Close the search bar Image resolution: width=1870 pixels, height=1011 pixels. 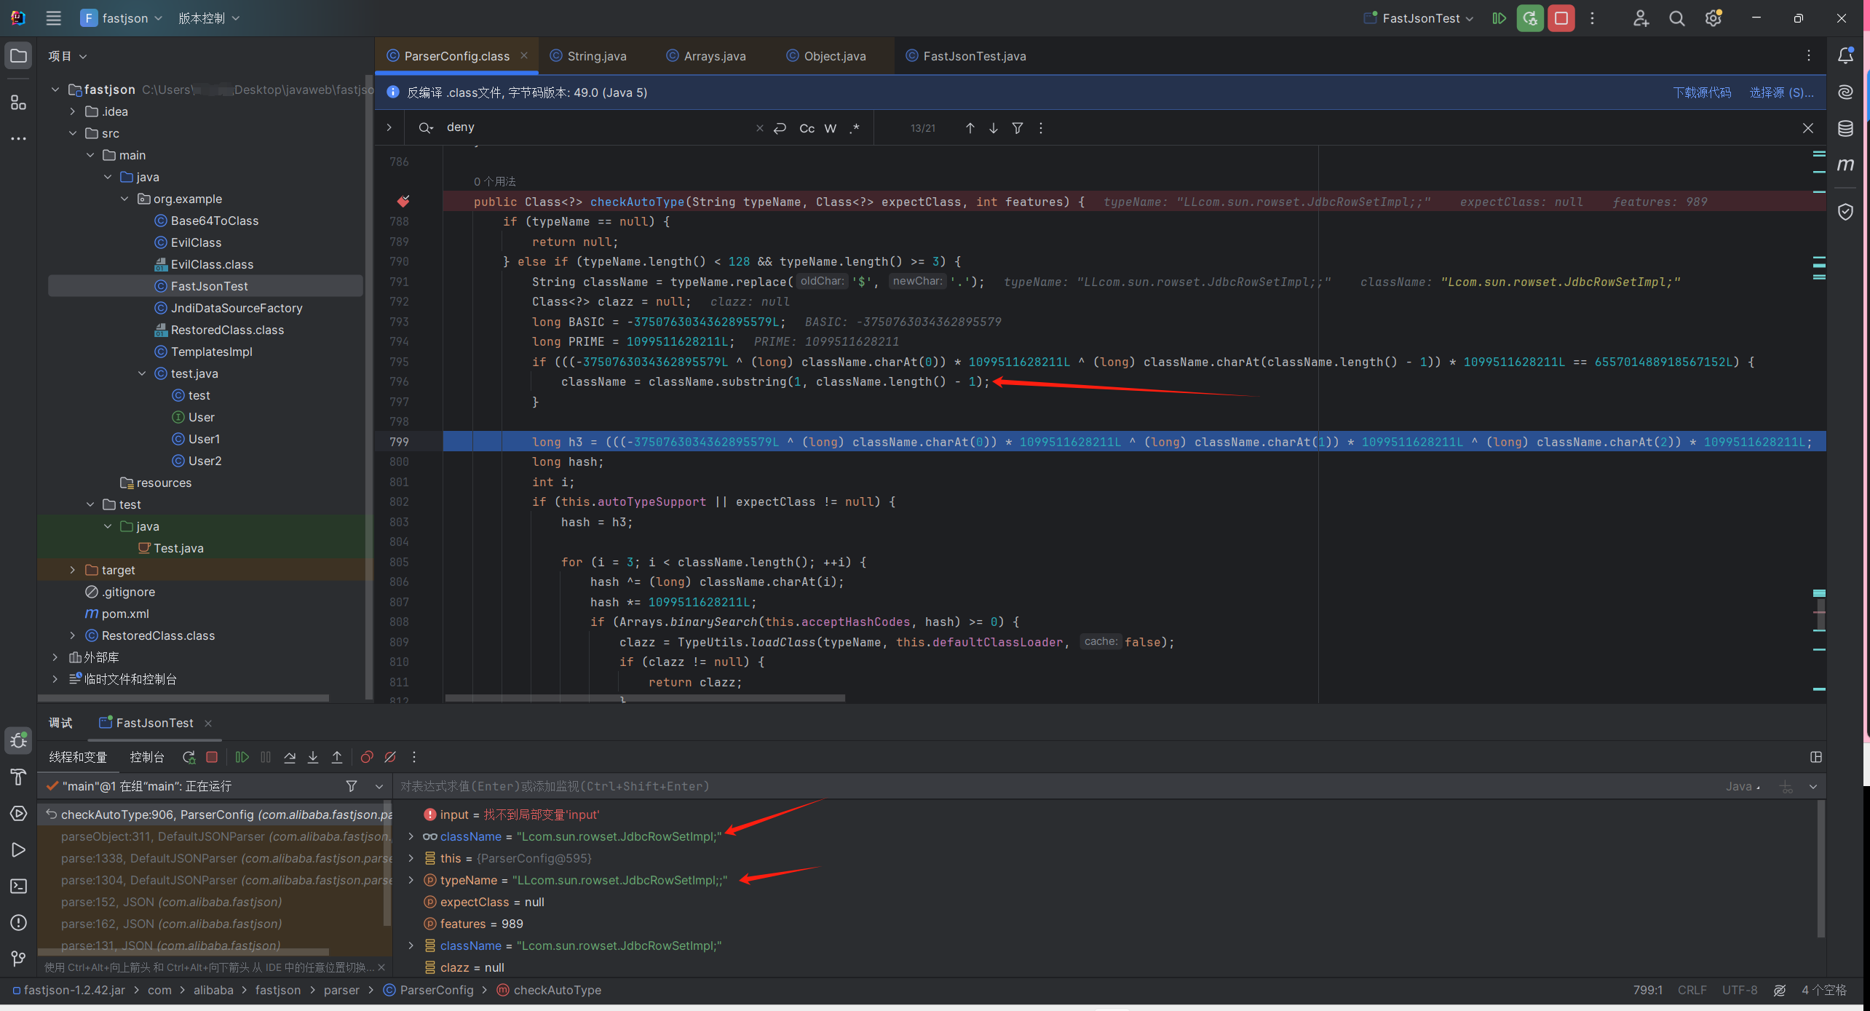1807,128
